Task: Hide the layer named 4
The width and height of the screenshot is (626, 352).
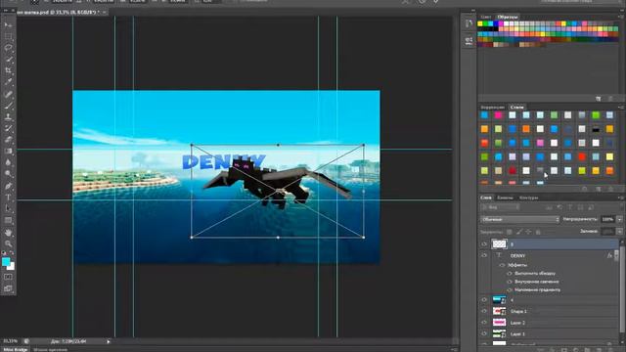Action: pyautogui.click(x=484, y=300)
